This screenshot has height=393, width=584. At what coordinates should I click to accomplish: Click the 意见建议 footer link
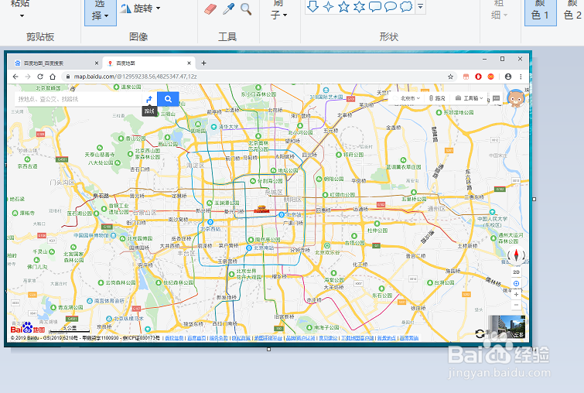[328, 338]
